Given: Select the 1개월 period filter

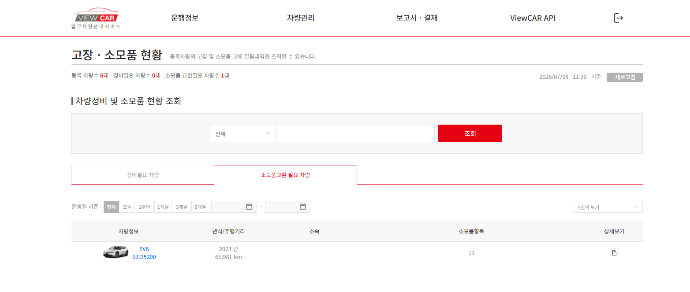Looking at the screenshot, I should coord(163,207).
